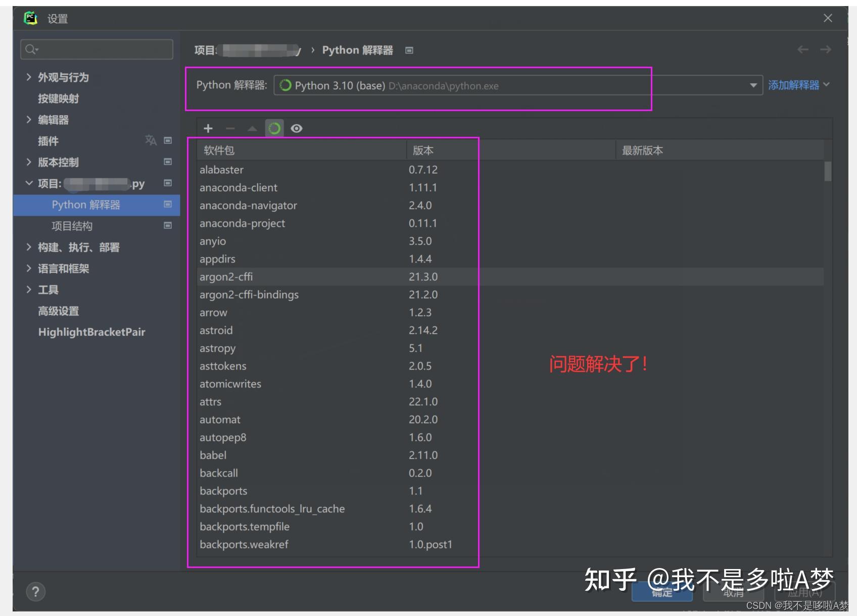Confirm settings with the 确定 button
The width and height of the screenshot is (857, 616).
point(662,593)
